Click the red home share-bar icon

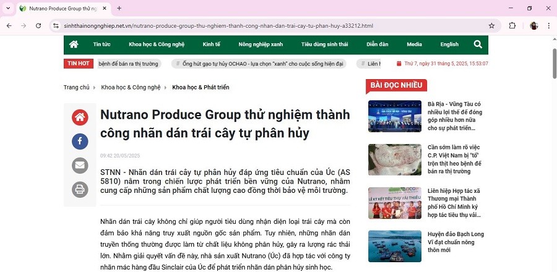click(x=80, y=117)
